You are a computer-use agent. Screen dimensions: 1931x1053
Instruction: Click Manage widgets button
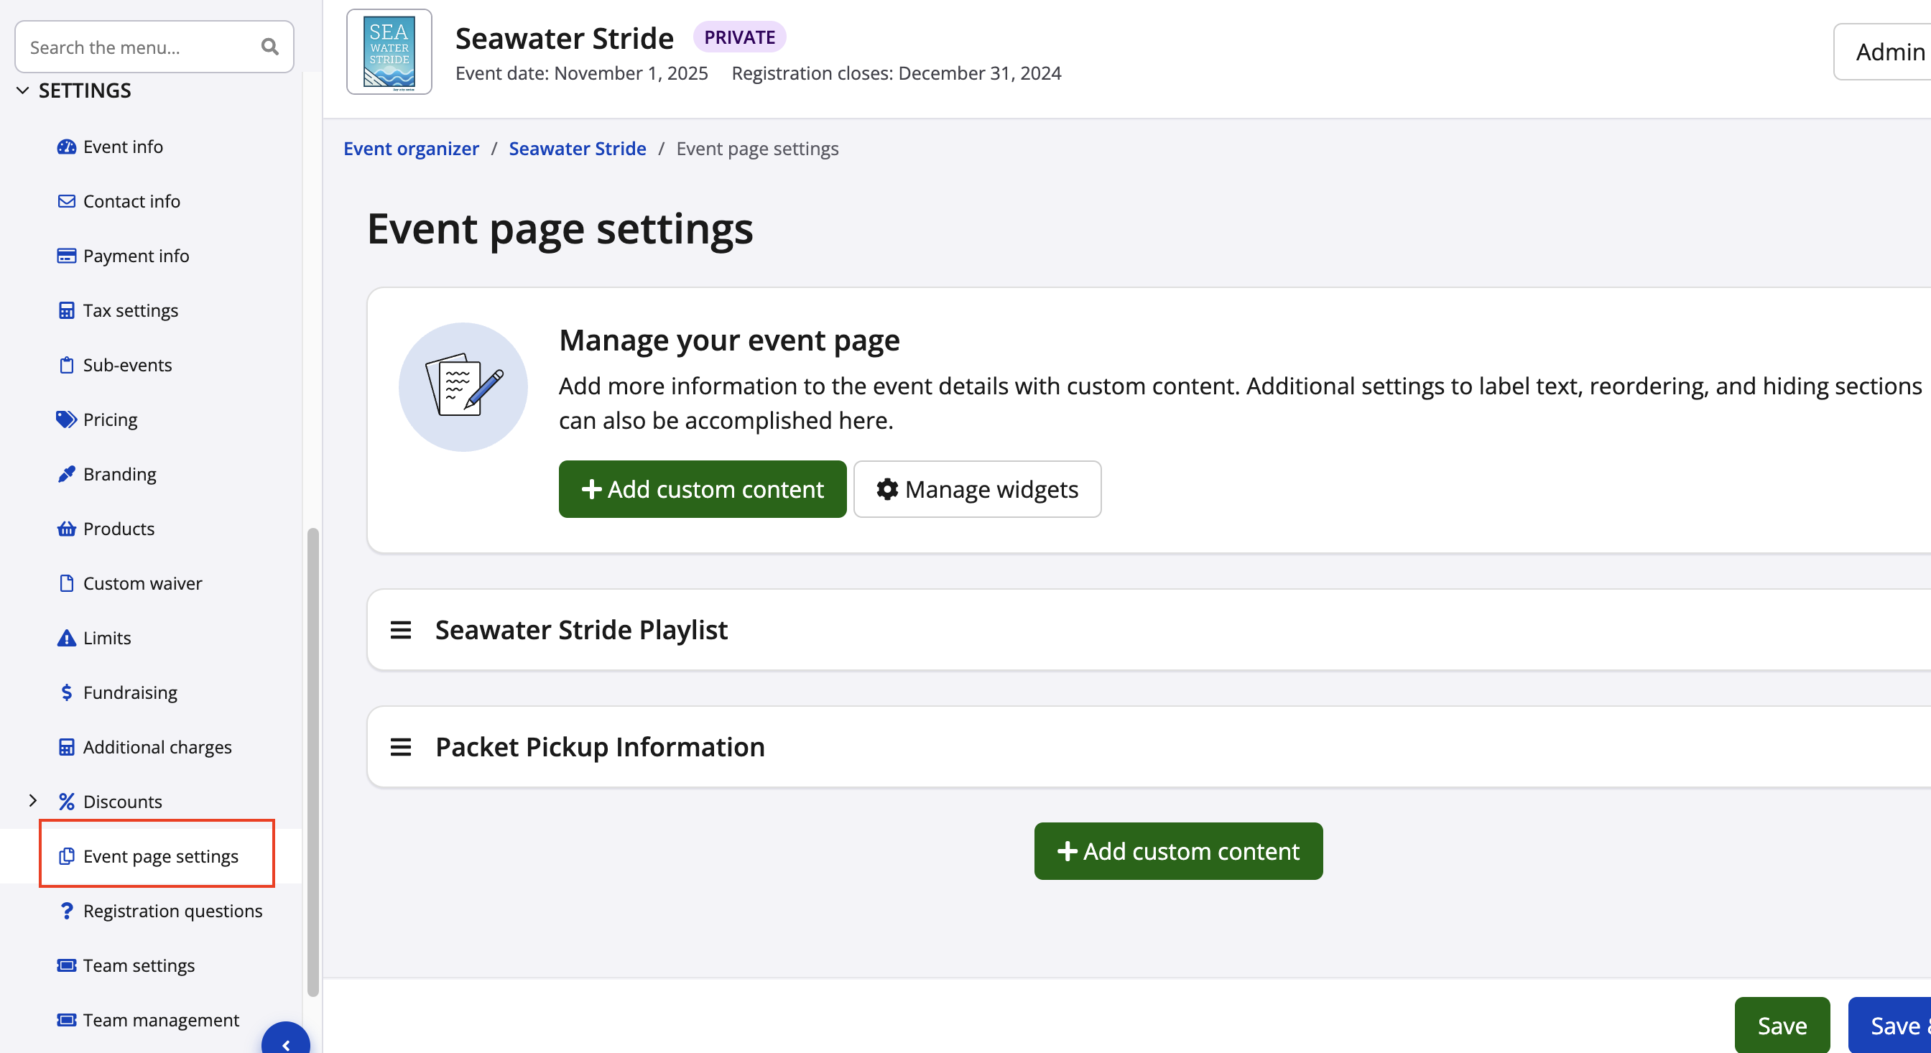tap(977, 489)
